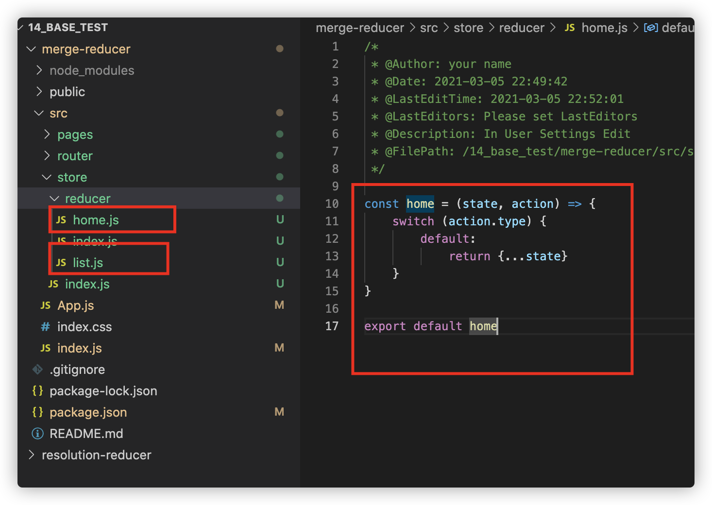Open package.json file
The height and width of the screenshot is (505, 712).
tap(88, 412)
